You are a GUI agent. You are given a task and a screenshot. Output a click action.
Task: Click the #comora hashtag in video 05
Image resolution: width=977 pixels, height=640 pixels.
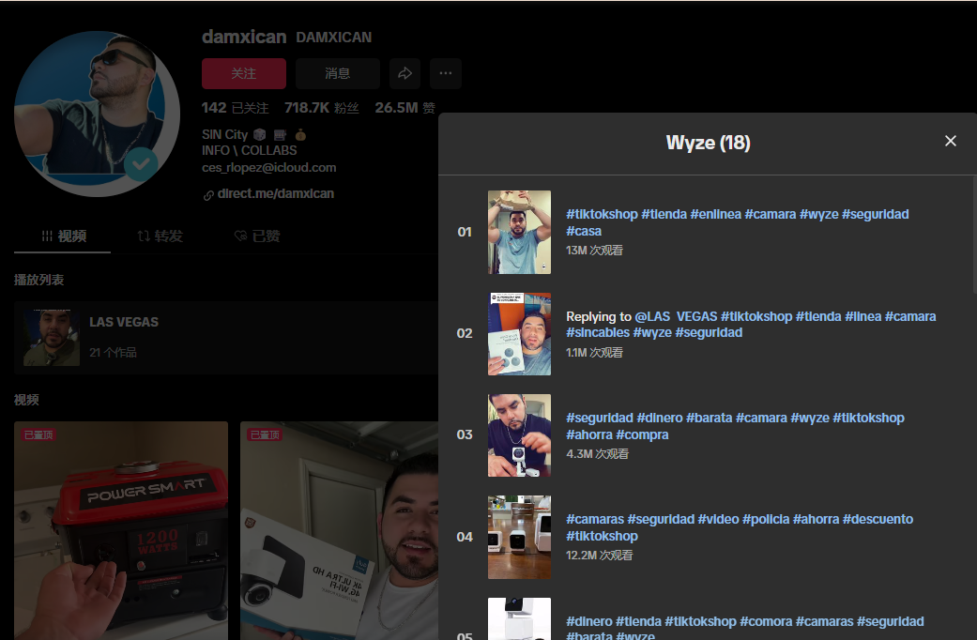766,622
